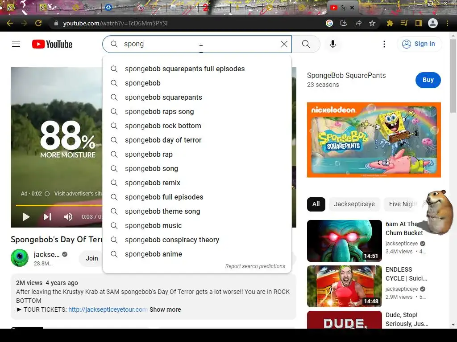Go to YouTube home via logo

click(x=52, y=44)
